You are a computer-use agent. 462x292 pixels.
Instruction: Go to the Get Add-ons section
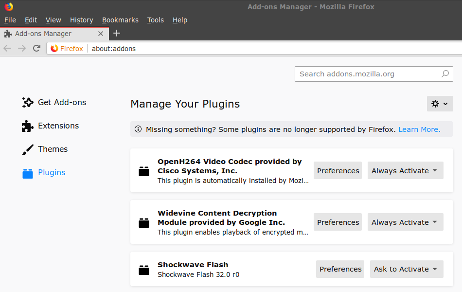click(62, 102)
